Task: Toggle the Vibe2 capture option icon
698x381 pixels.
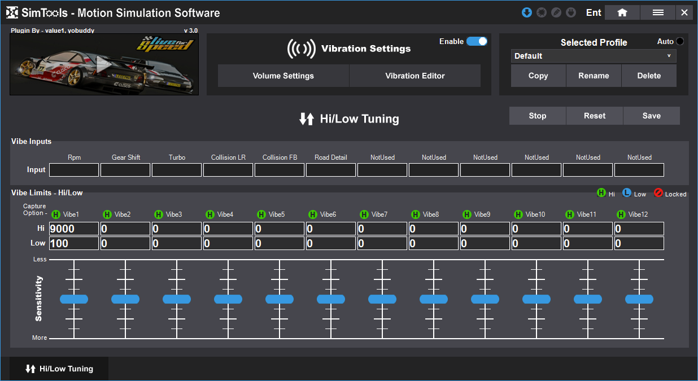Action: pos(107,214)
